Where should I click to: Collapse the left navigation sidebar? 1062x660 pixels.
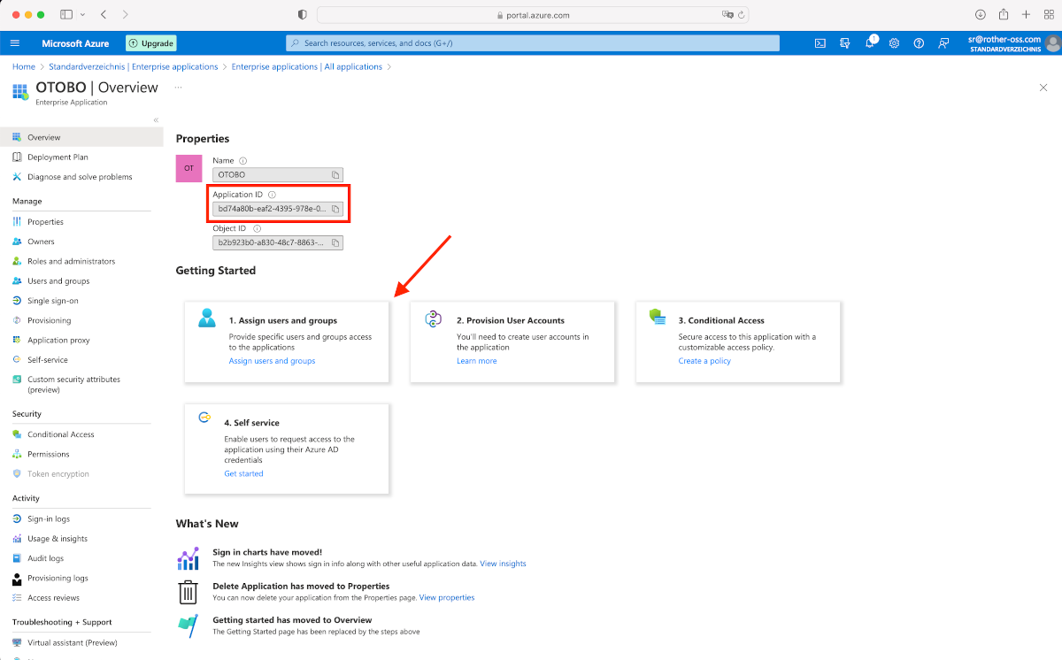[x=156, y=119]
